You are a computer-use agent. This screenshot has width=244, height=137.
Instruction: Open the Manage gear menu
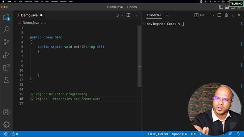[x=6, y=124]
